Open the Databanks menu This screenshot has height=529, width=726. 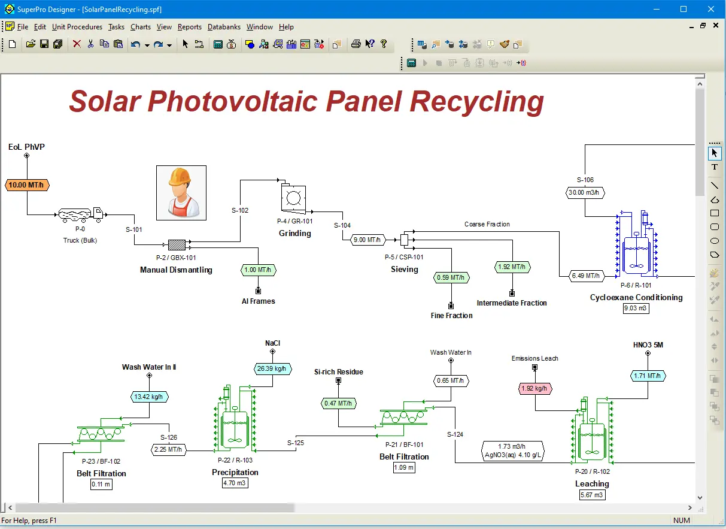click(224, 27)
